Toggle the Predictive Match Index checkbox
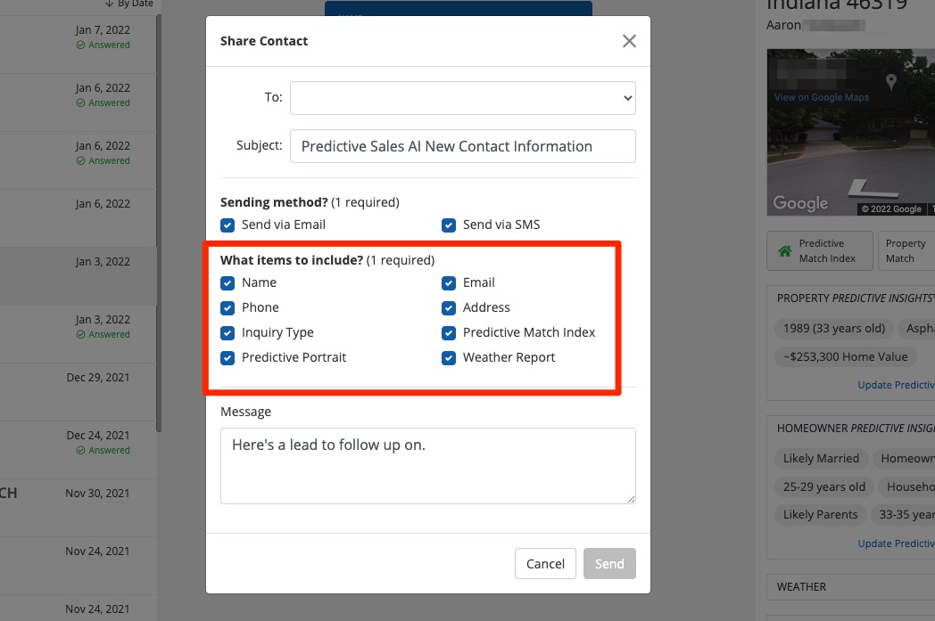The width and height of the screenshot is (935, 621). [x=450, y=333]
